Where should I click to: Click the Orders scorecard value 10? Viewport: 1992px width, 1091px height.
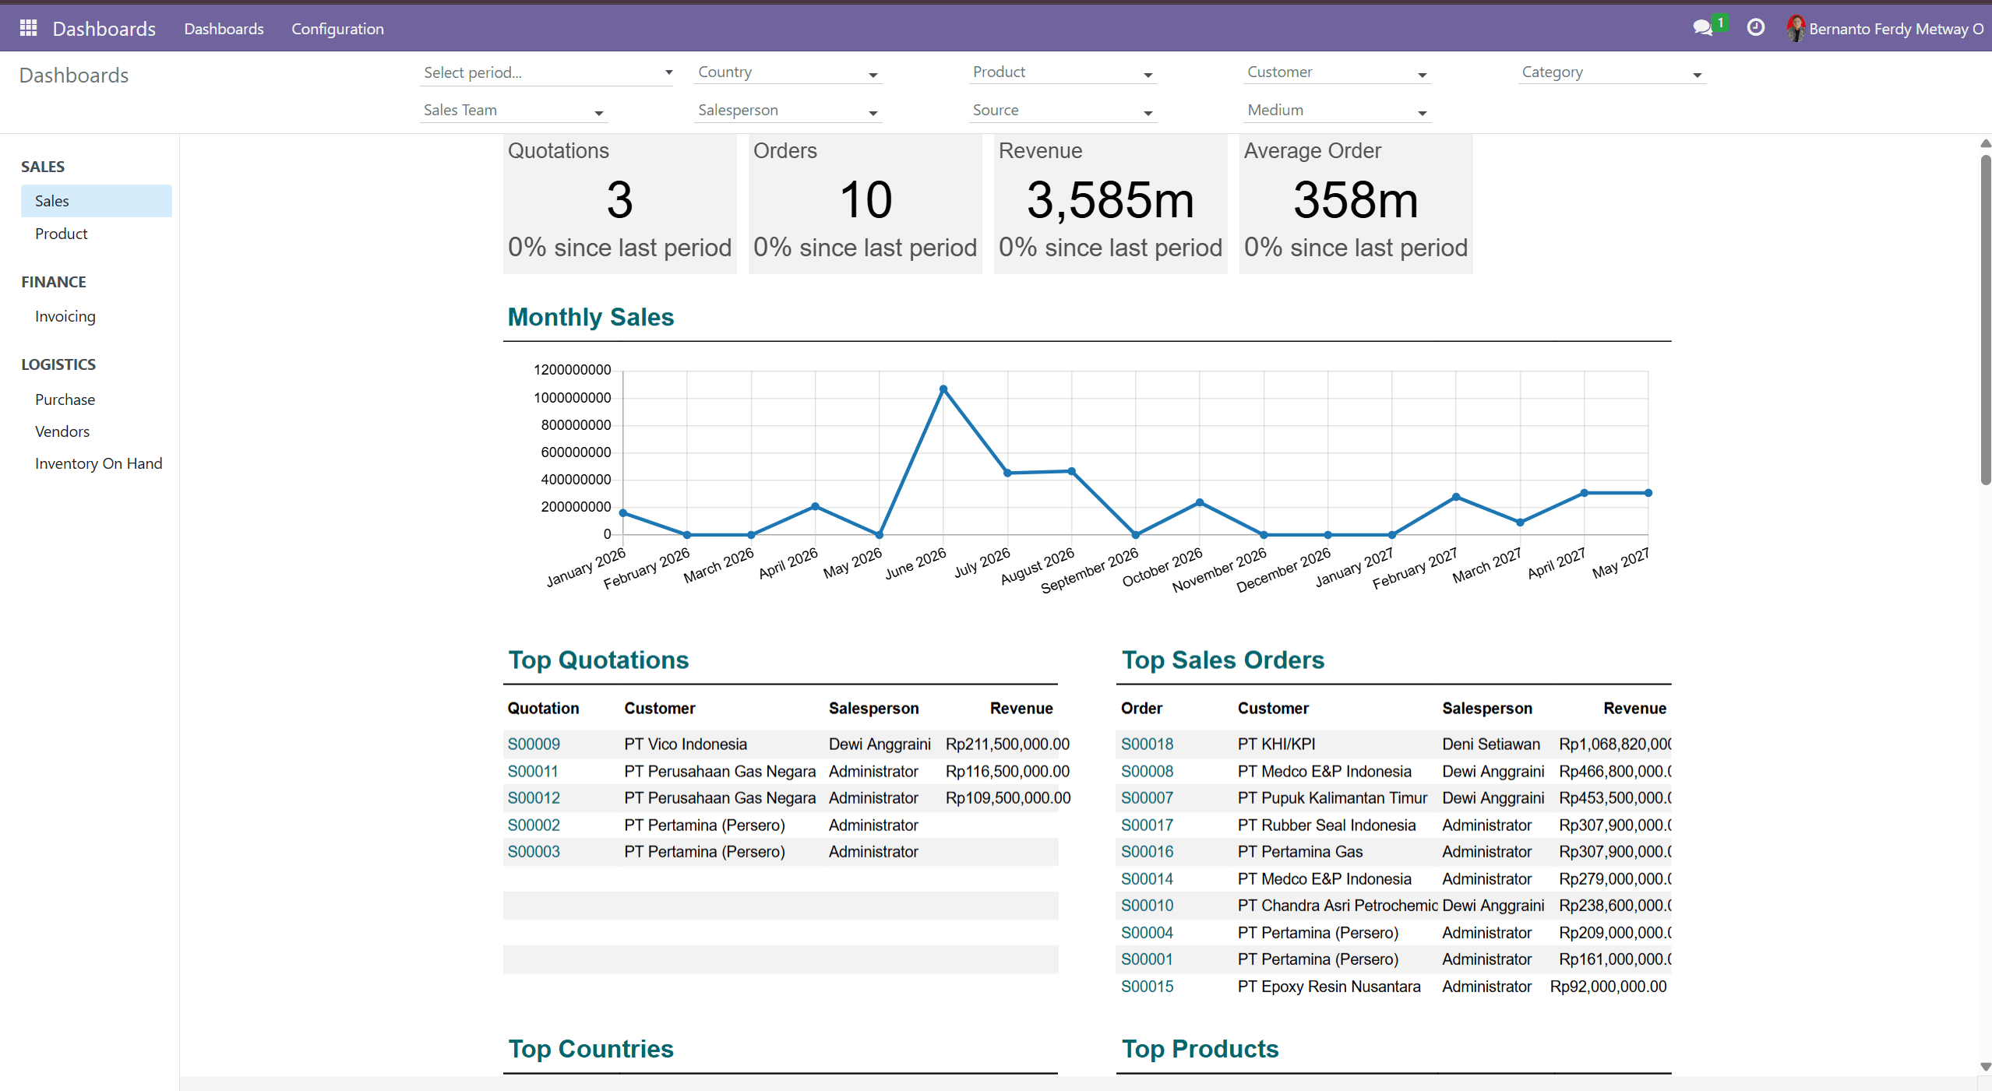pyautogui.click(x=866, y=200)
